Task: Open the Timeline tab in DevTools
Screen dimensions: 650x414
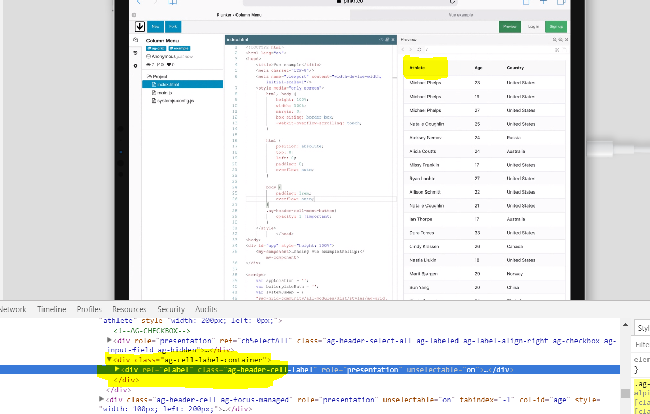Action: coord(52,309)
